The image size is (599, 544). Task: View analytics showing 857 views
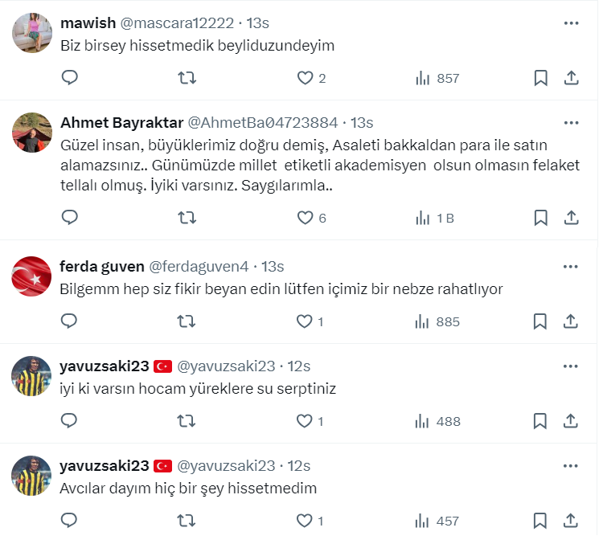coord(437,78)
